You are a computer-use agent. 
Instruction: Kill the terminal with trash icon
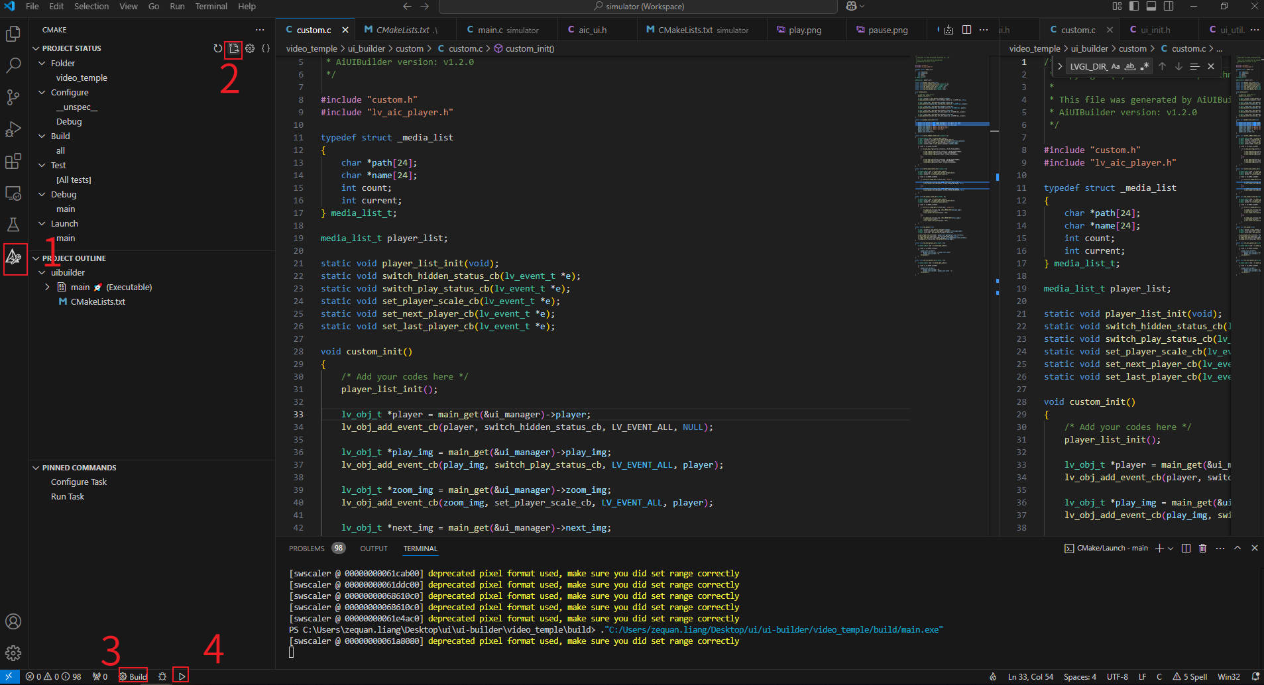(x=1202, y=548)
